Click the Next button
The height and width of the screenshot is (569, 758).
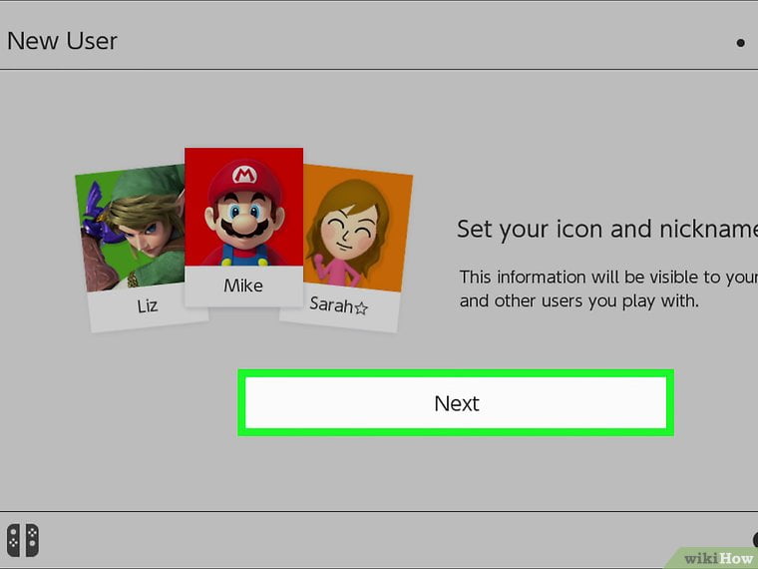[x=456, y=403]
